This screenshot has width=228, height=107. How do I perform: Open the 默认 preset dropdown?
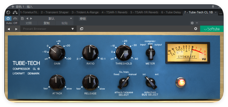53,18
